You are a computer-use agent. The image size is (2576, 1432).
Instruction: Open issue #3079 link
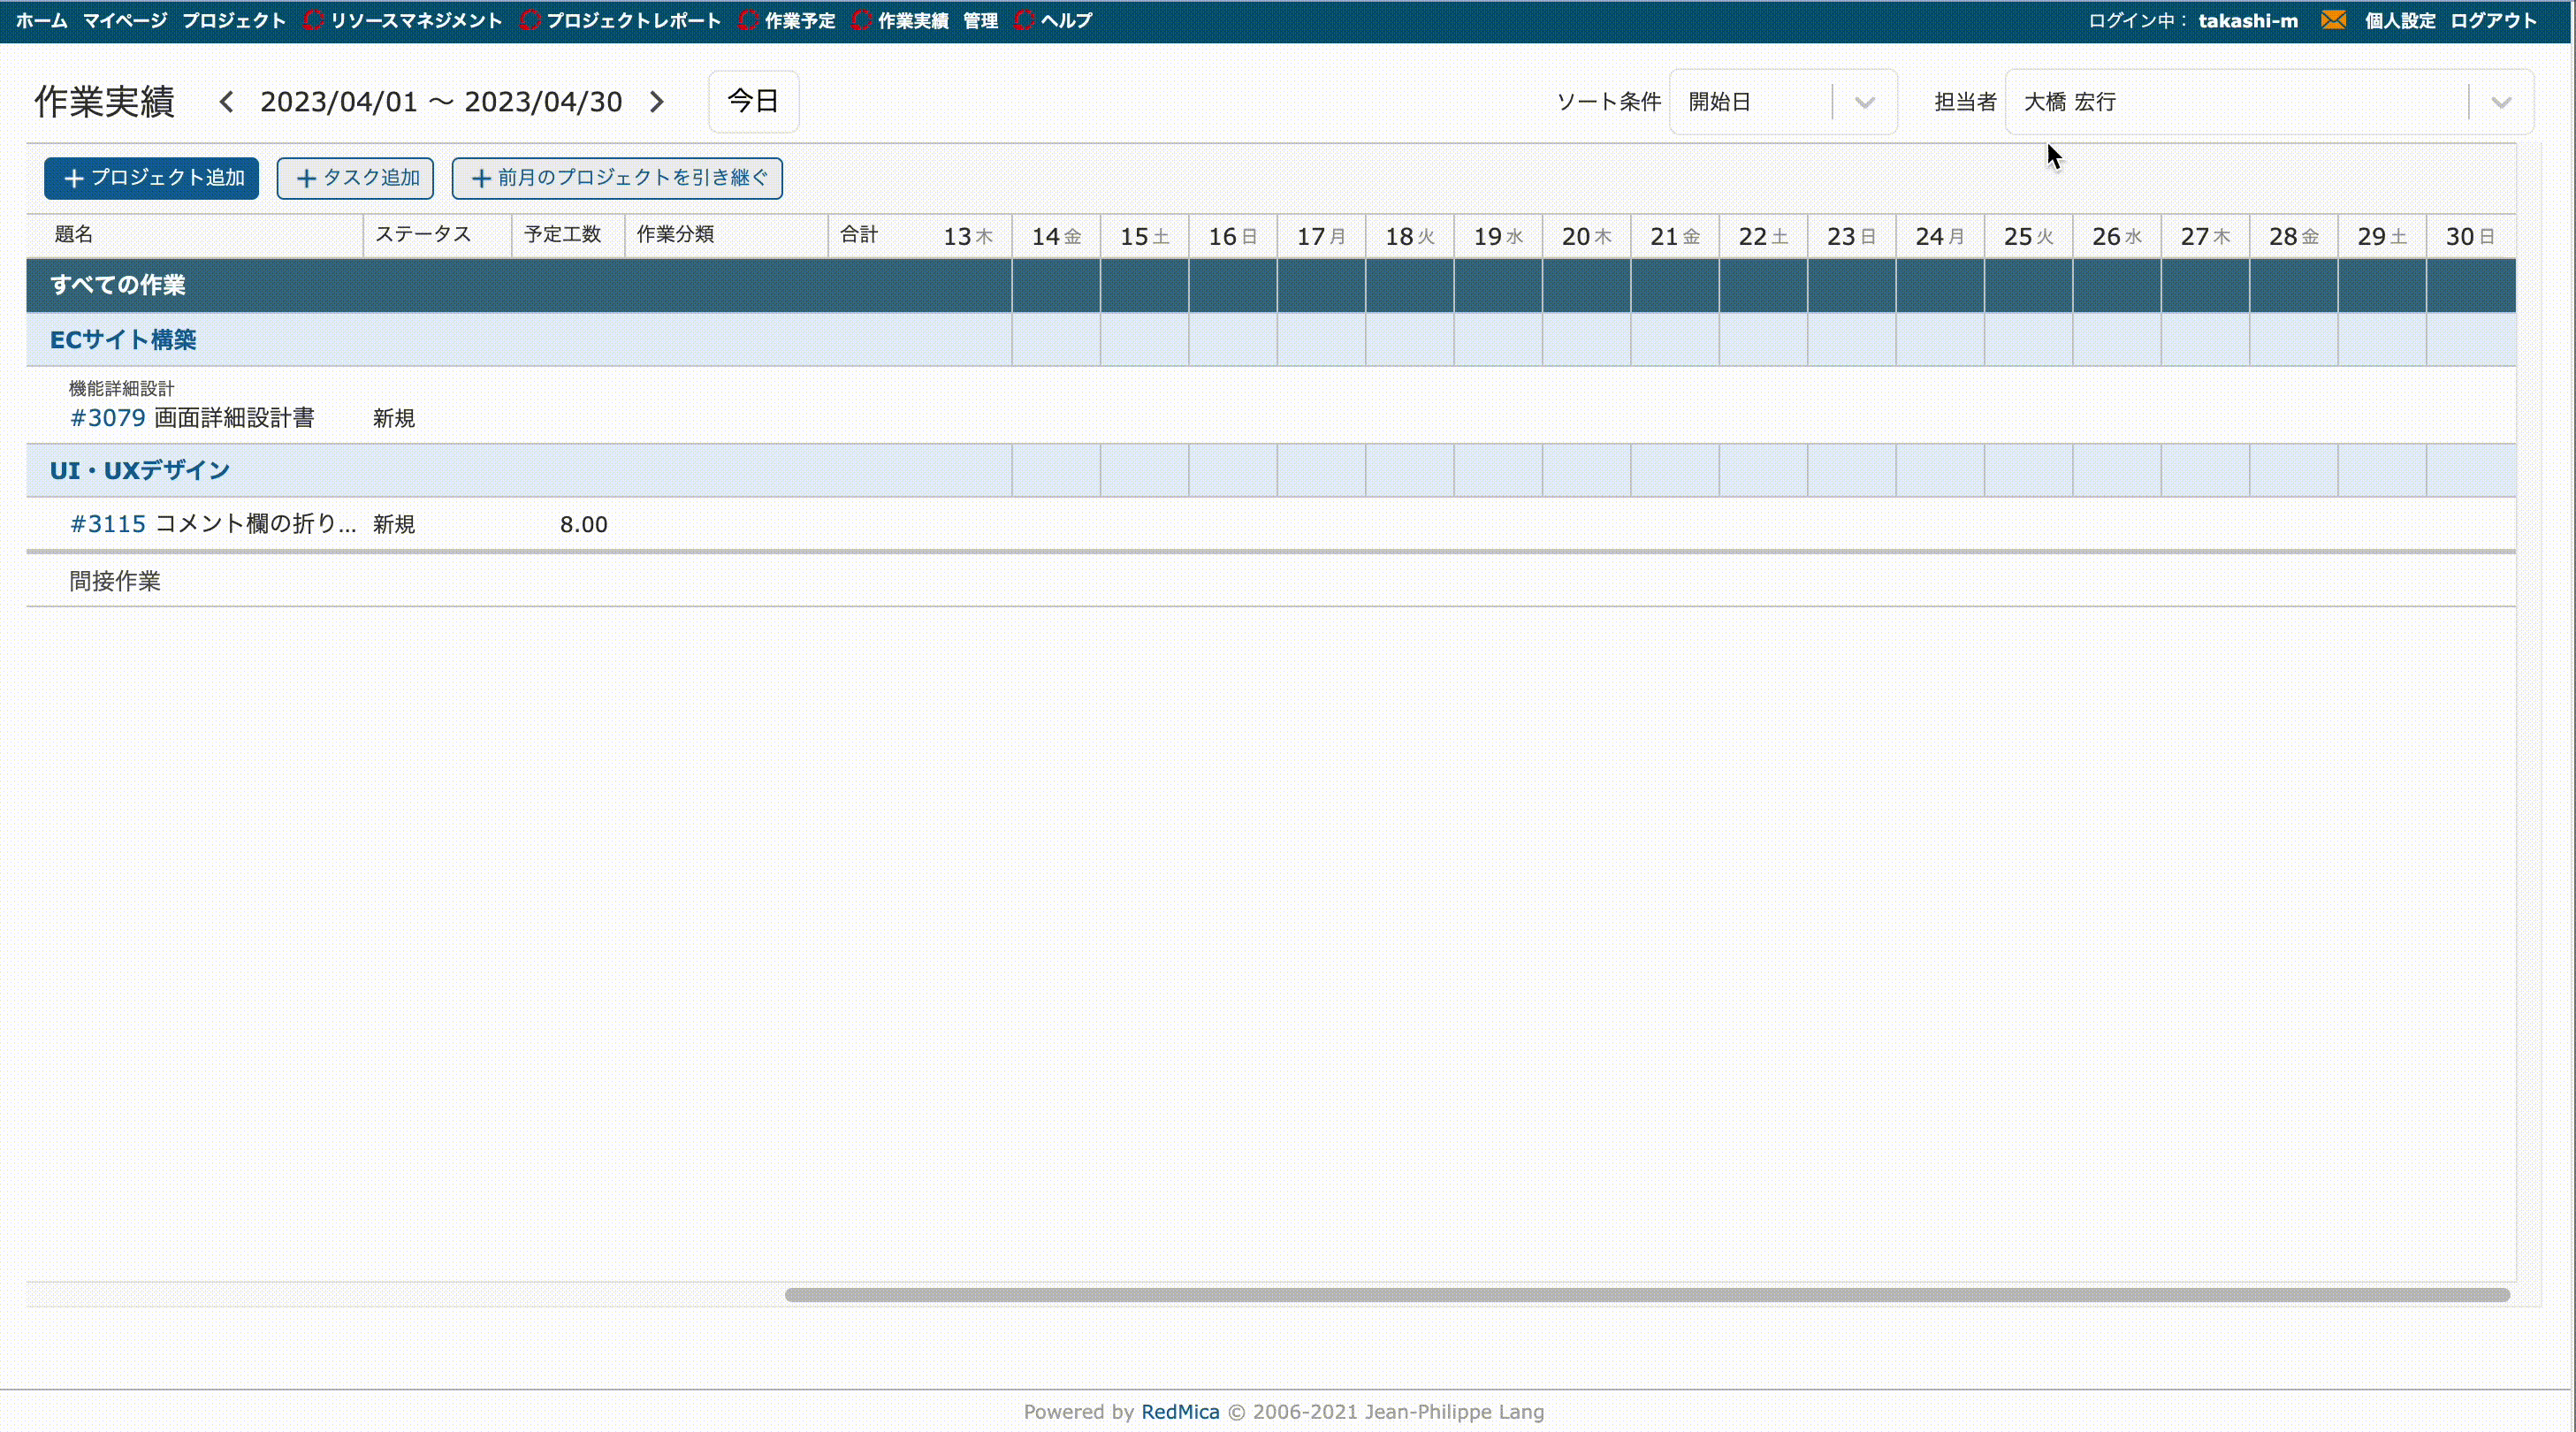coord(108,418)
